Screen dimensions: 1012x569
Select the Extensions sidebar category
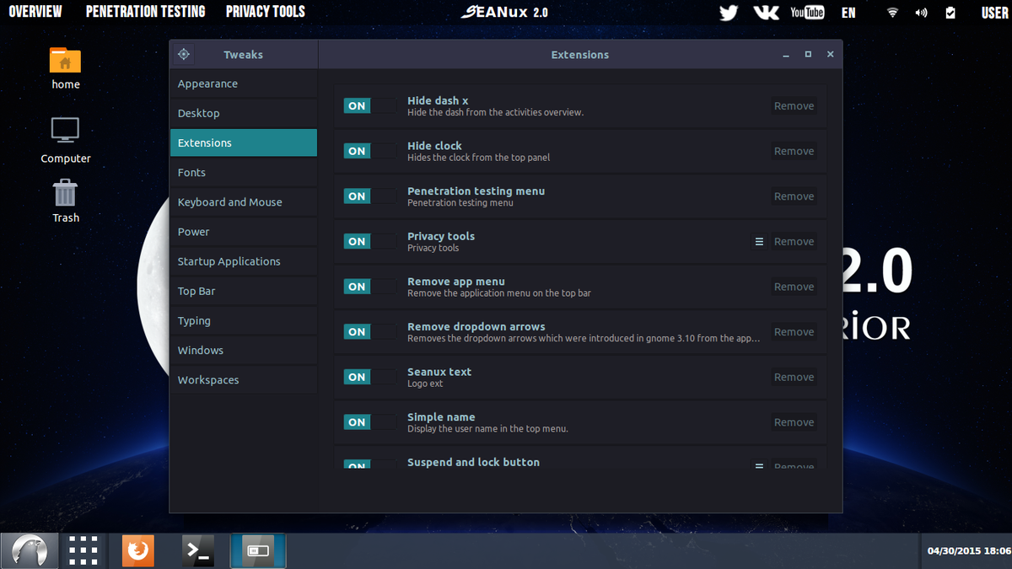(x=243, y=142)
